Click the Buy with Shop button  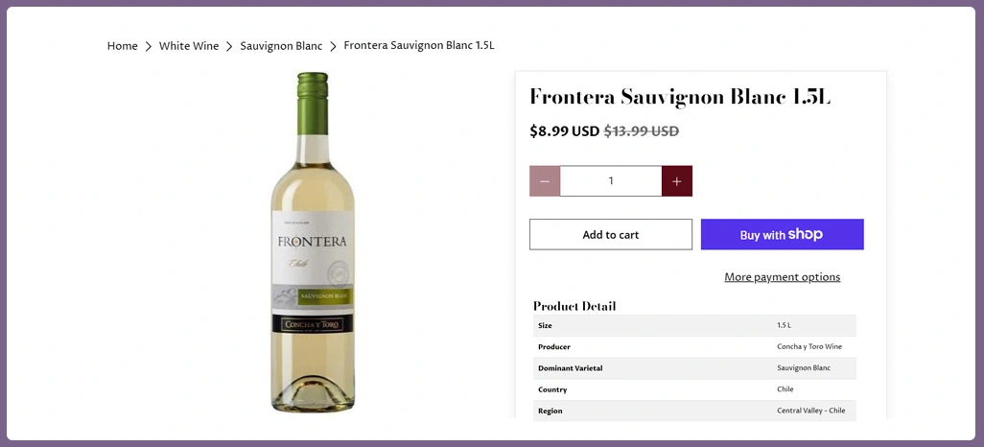[782, 235]
